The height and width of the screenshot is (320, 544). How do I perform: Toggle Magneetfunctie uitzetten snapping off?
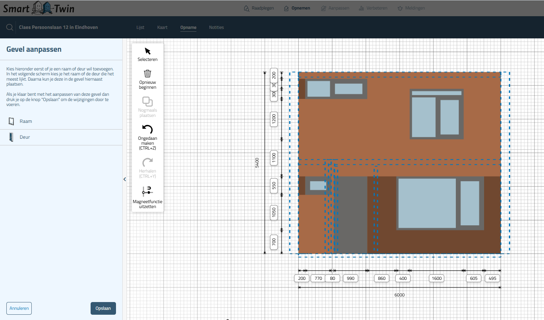147,190
